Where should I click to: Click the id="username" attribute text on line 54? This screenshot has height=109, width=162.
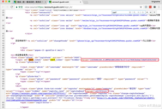(53, 67)
